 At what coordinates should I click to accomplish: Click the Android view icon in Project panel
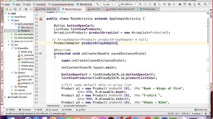pyautogui.click(x=7, y=9)
